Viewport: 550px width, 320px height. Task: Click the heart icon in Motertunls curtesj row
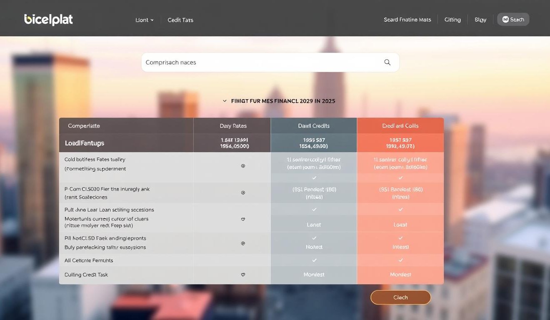243,219
